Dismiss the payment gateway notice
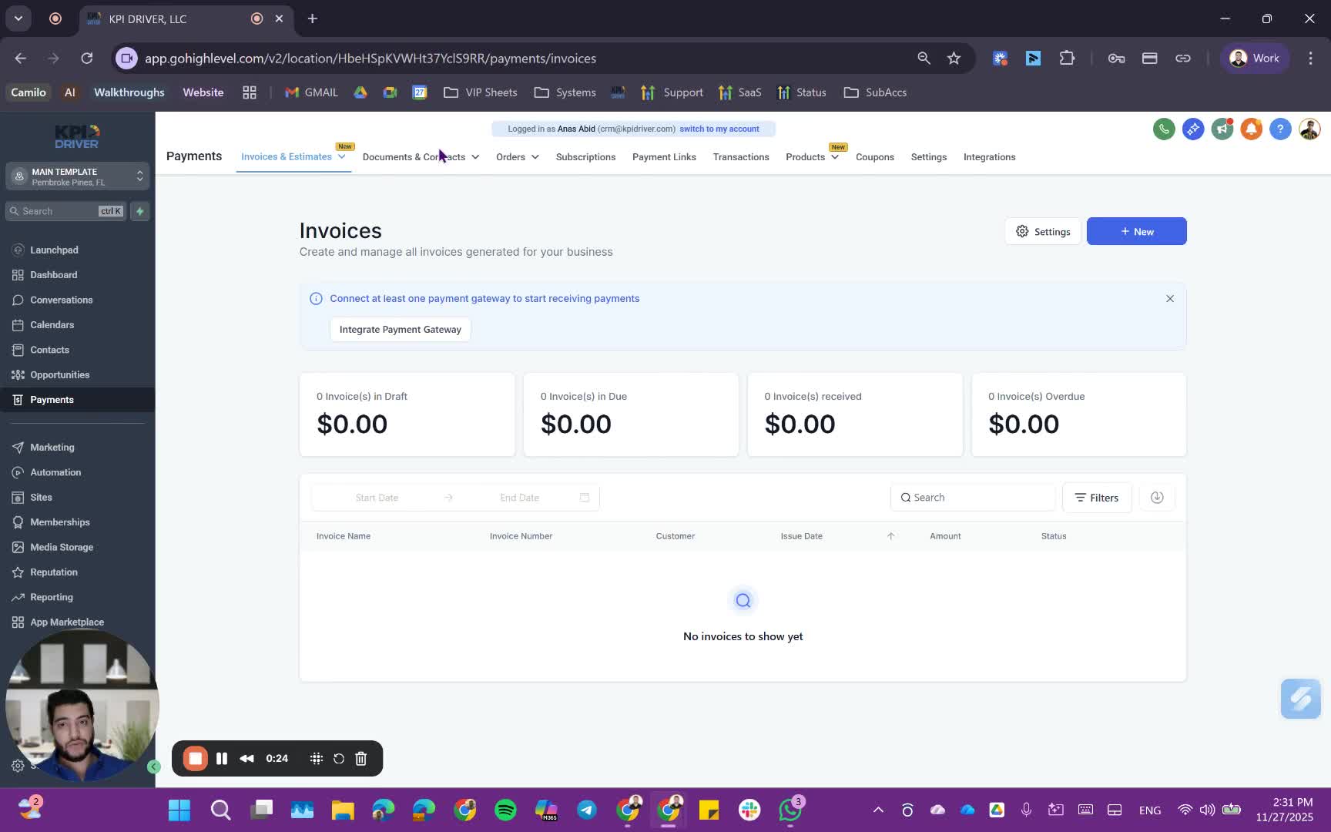Viewport: 1331px width, 832px height. pyautogui.click(x=1170, y=298)
